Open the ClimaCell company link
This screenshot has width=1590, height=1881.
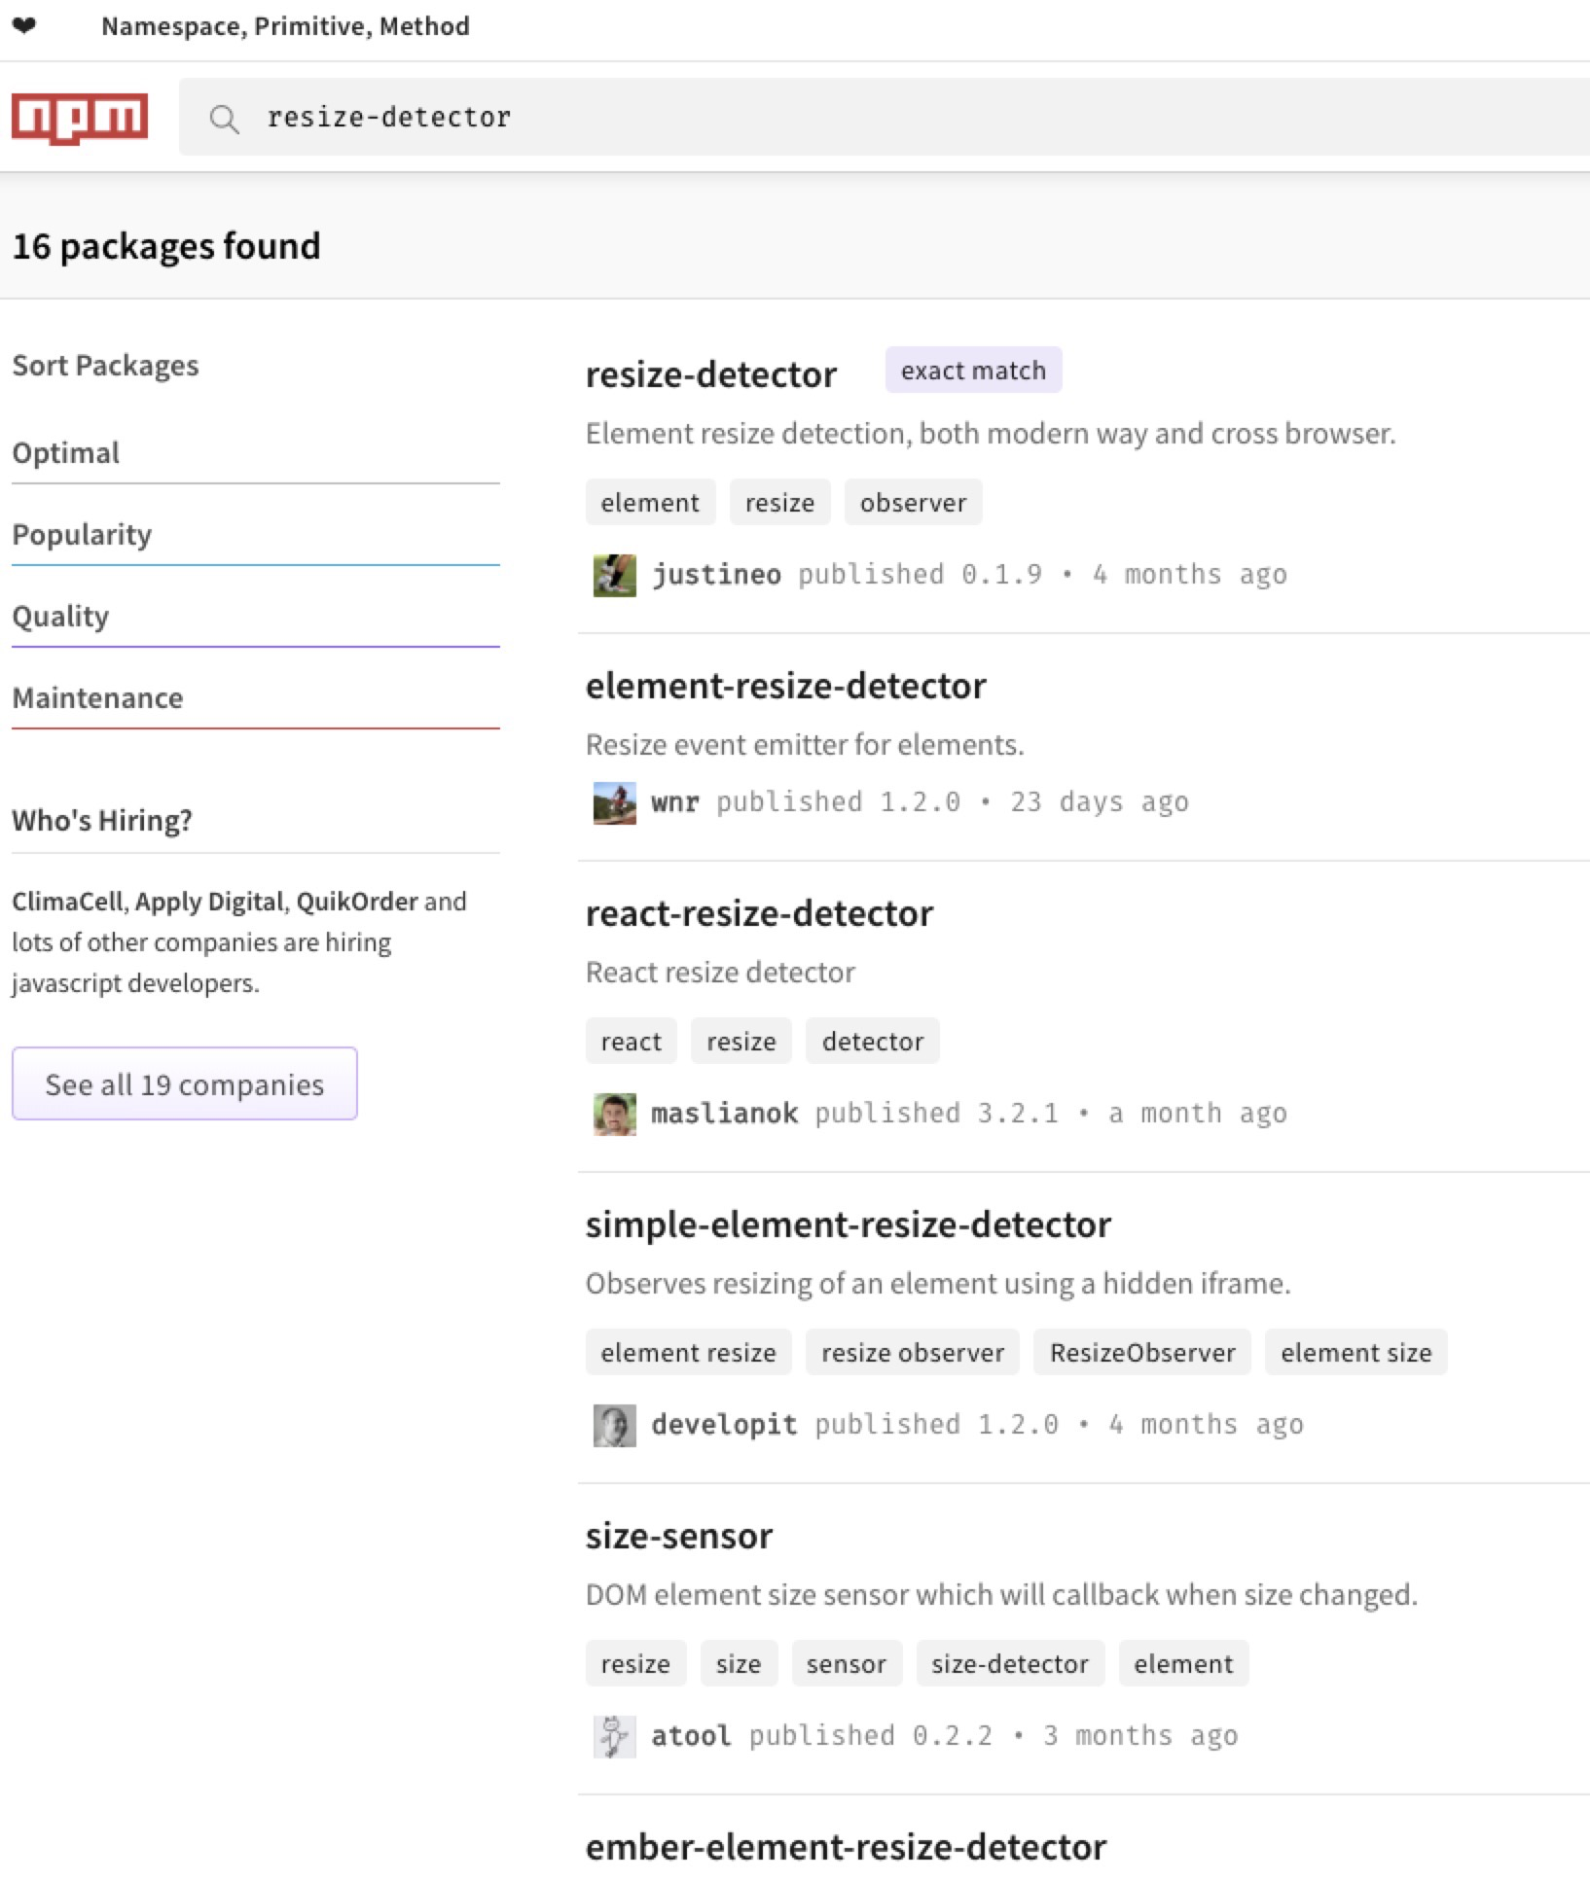(67, 902)
